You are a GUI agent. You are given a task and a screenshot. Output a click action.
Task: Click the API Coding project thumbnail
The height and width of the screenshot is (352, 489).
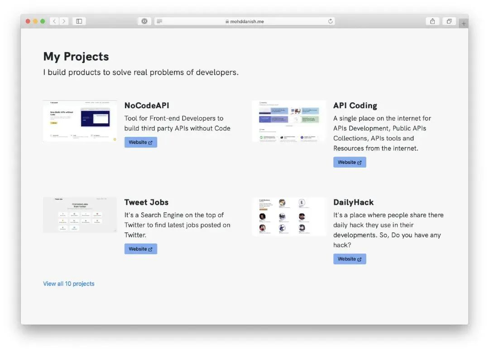click(x=289, y=121)
